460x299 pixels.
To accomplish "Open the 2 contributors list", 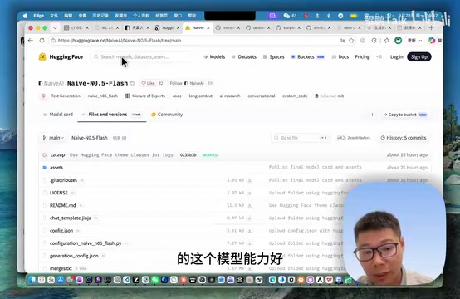I will [354, 138].
